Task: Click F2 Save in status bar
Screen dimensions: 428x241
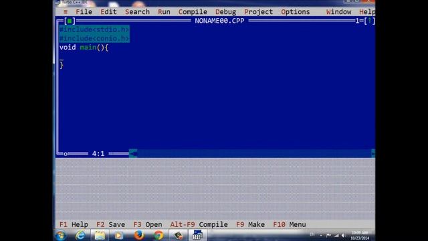Action: (x=110, y=224)
